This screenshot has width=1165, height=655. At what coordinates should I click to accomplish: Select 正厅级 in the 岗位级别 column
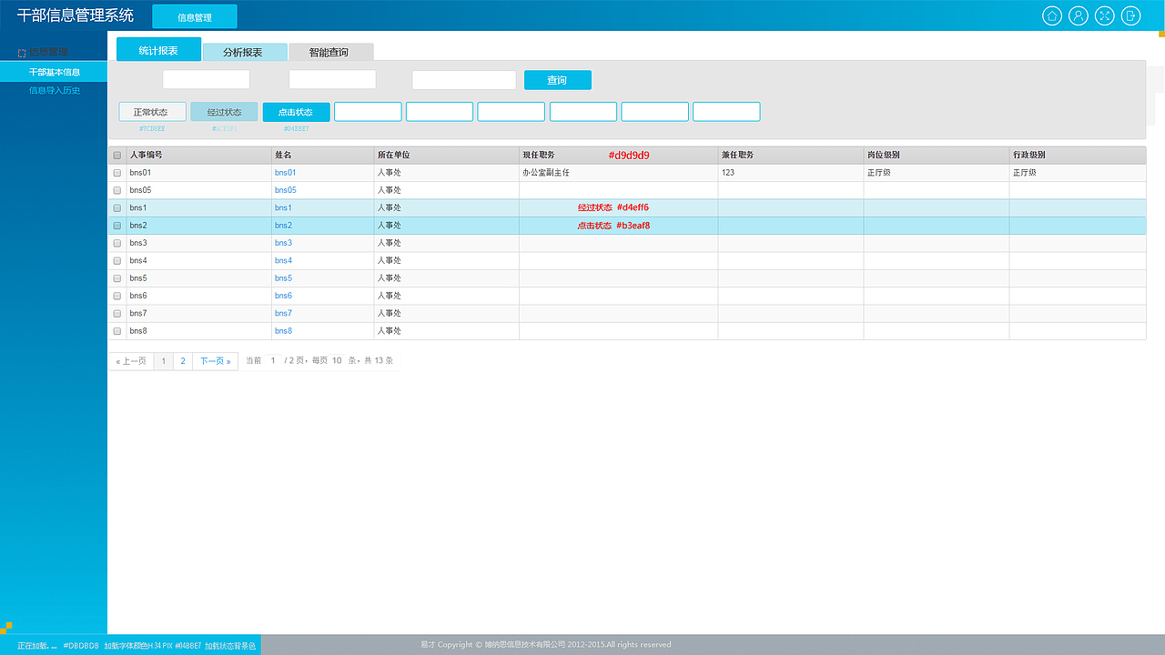937,173
